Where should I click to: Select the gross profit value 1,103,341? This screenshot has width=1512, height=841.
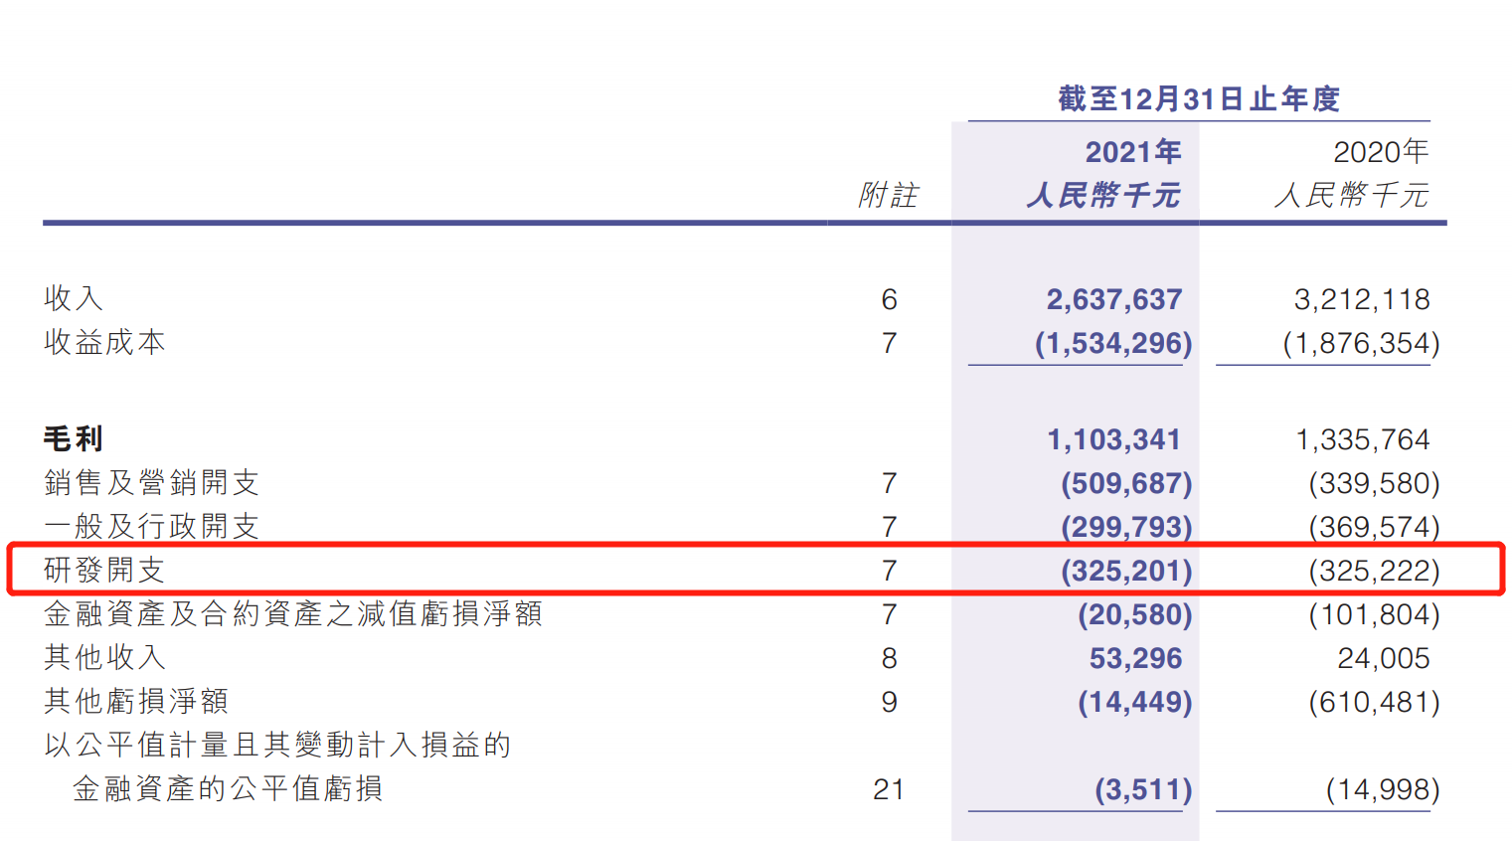point(1114,439)
